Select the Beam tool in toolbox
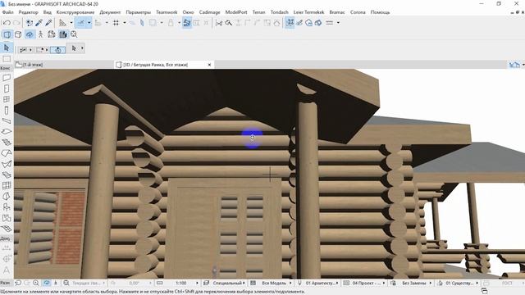Screen dimensions: 525x295 7,120
